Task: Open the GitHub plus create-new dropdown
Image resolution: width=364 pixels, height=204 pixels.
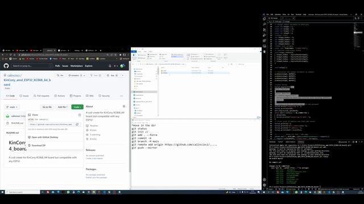Action: pyautogui.click(x=115, y=66)
